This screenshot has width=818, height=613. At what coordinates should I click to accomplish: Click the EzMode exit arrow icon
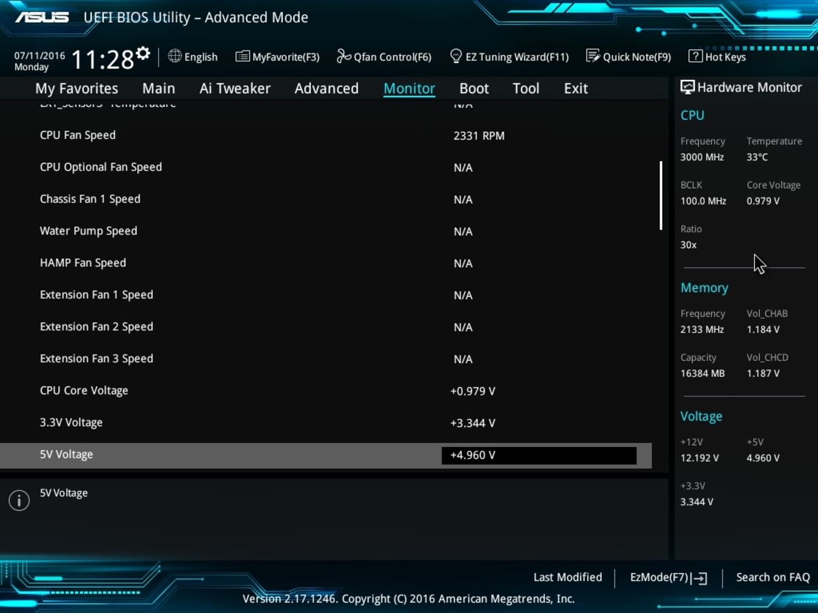click(699, 578)
